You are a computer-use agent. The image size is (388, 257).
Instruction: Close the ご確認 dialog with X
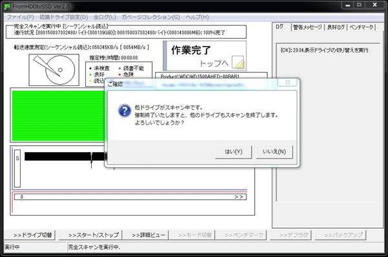click(x=287, y=82)
